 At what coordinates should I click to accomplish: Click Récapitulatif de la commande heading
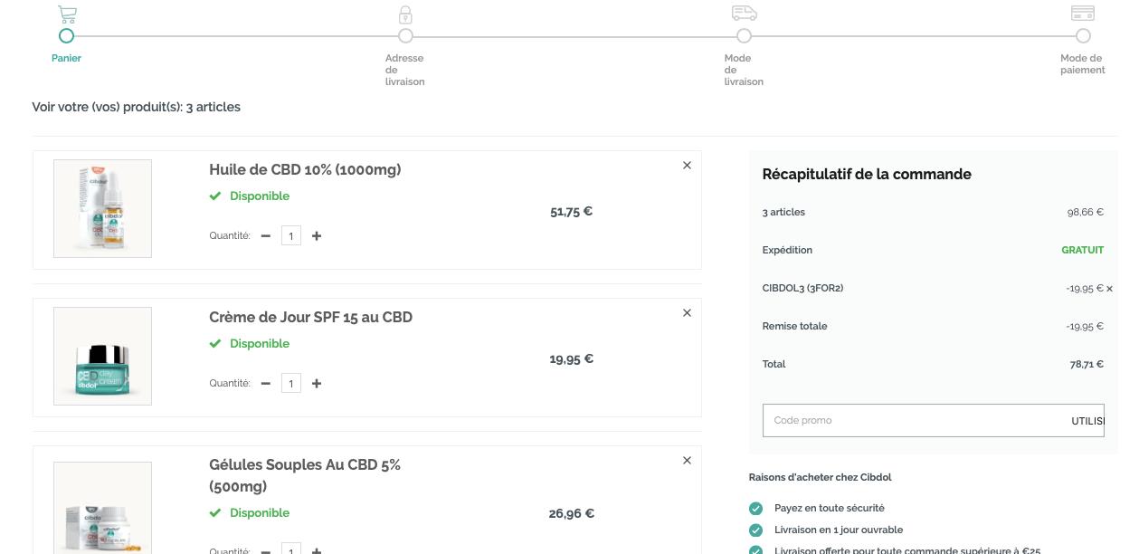point(867,174)
